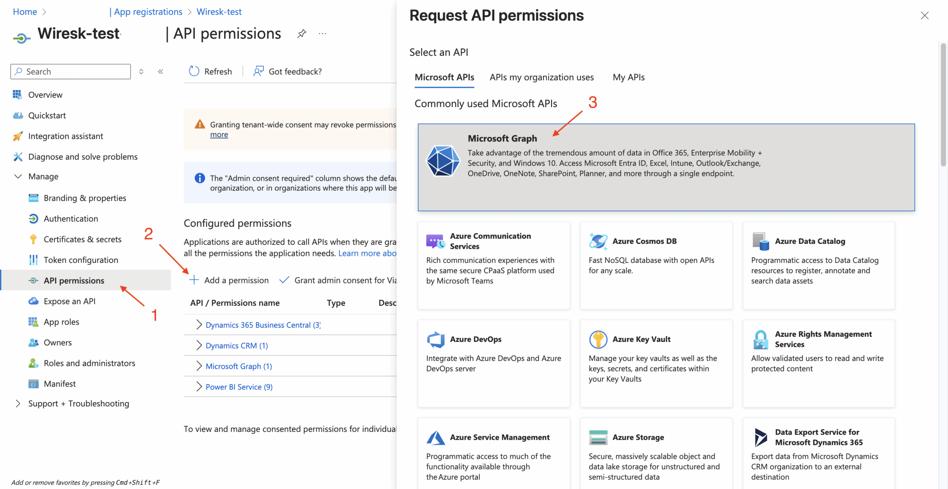Switch to APIs my organization uses tab
Viewport: 948px width, 489px height.
pos(541,77)
